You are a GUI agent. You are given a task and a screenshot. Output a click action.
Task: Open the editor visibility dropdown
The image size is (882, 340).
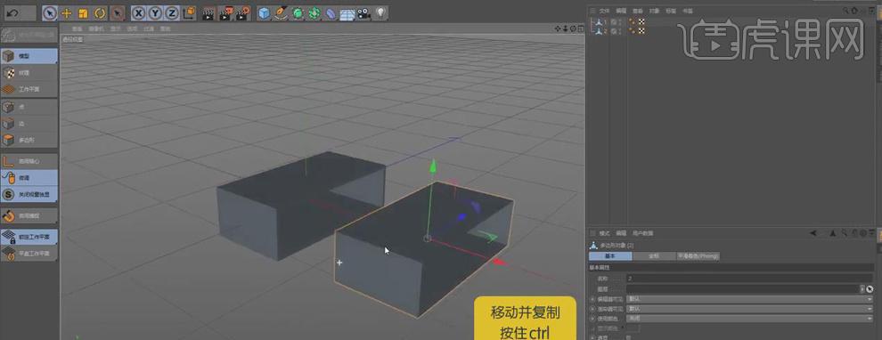coord(750,299)
